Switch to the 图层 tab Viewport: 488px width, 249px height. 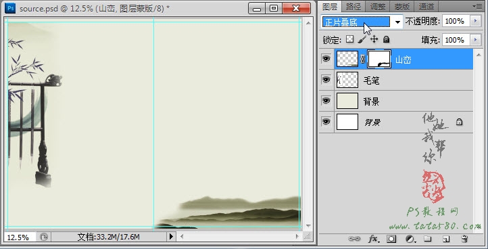(x=330, y=6)
